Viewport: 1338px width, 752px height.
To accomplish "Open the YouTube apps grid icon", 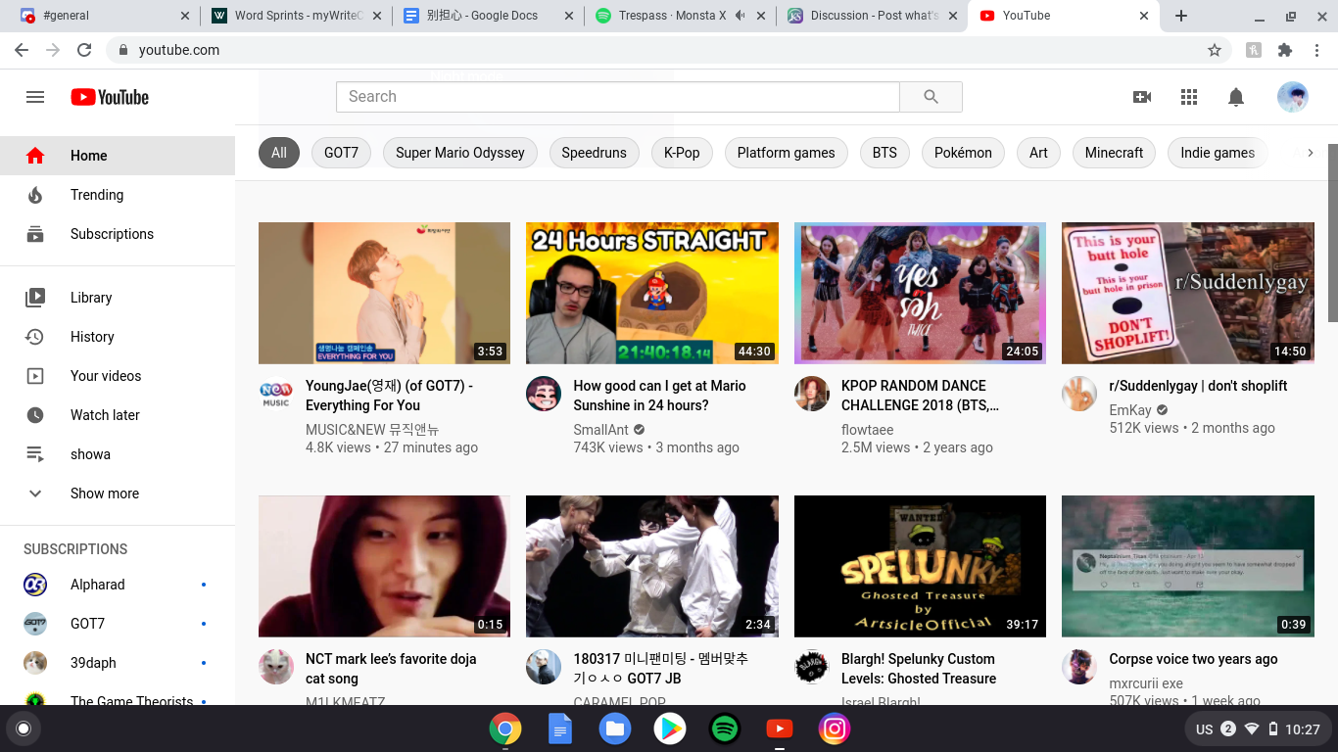I will [1189, 97].
